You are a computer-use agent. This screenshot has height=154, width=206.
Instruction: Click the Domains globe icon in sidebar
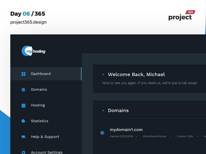pos(23,90)
